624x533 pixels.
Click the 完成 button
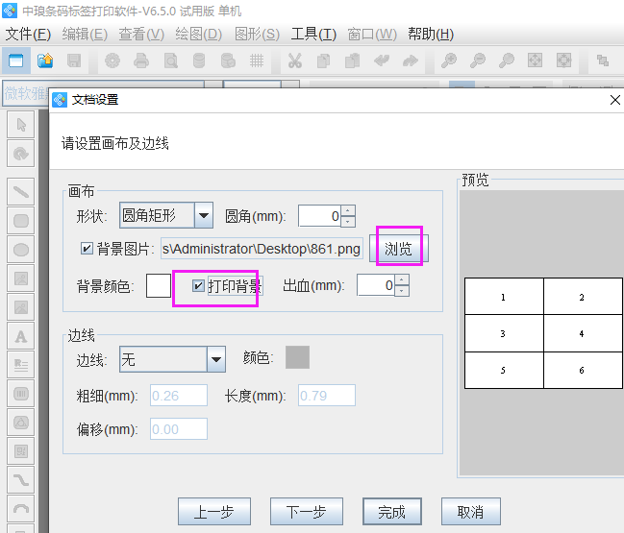(x=392, y=512)
